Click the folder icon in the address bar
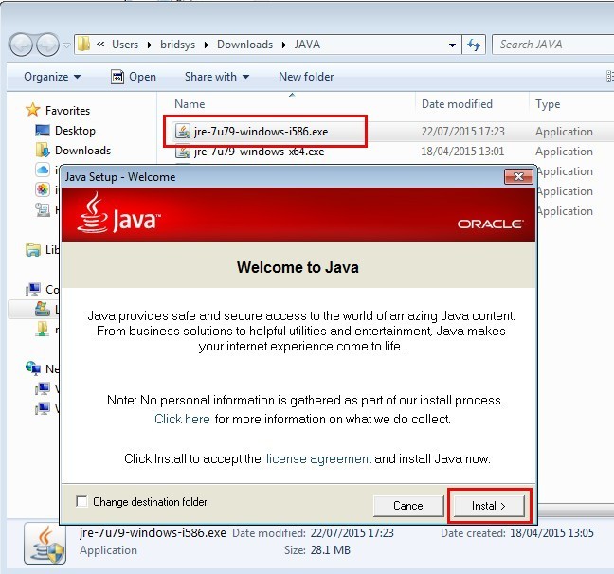Screen dimensions: 614x574 point(83,45)
